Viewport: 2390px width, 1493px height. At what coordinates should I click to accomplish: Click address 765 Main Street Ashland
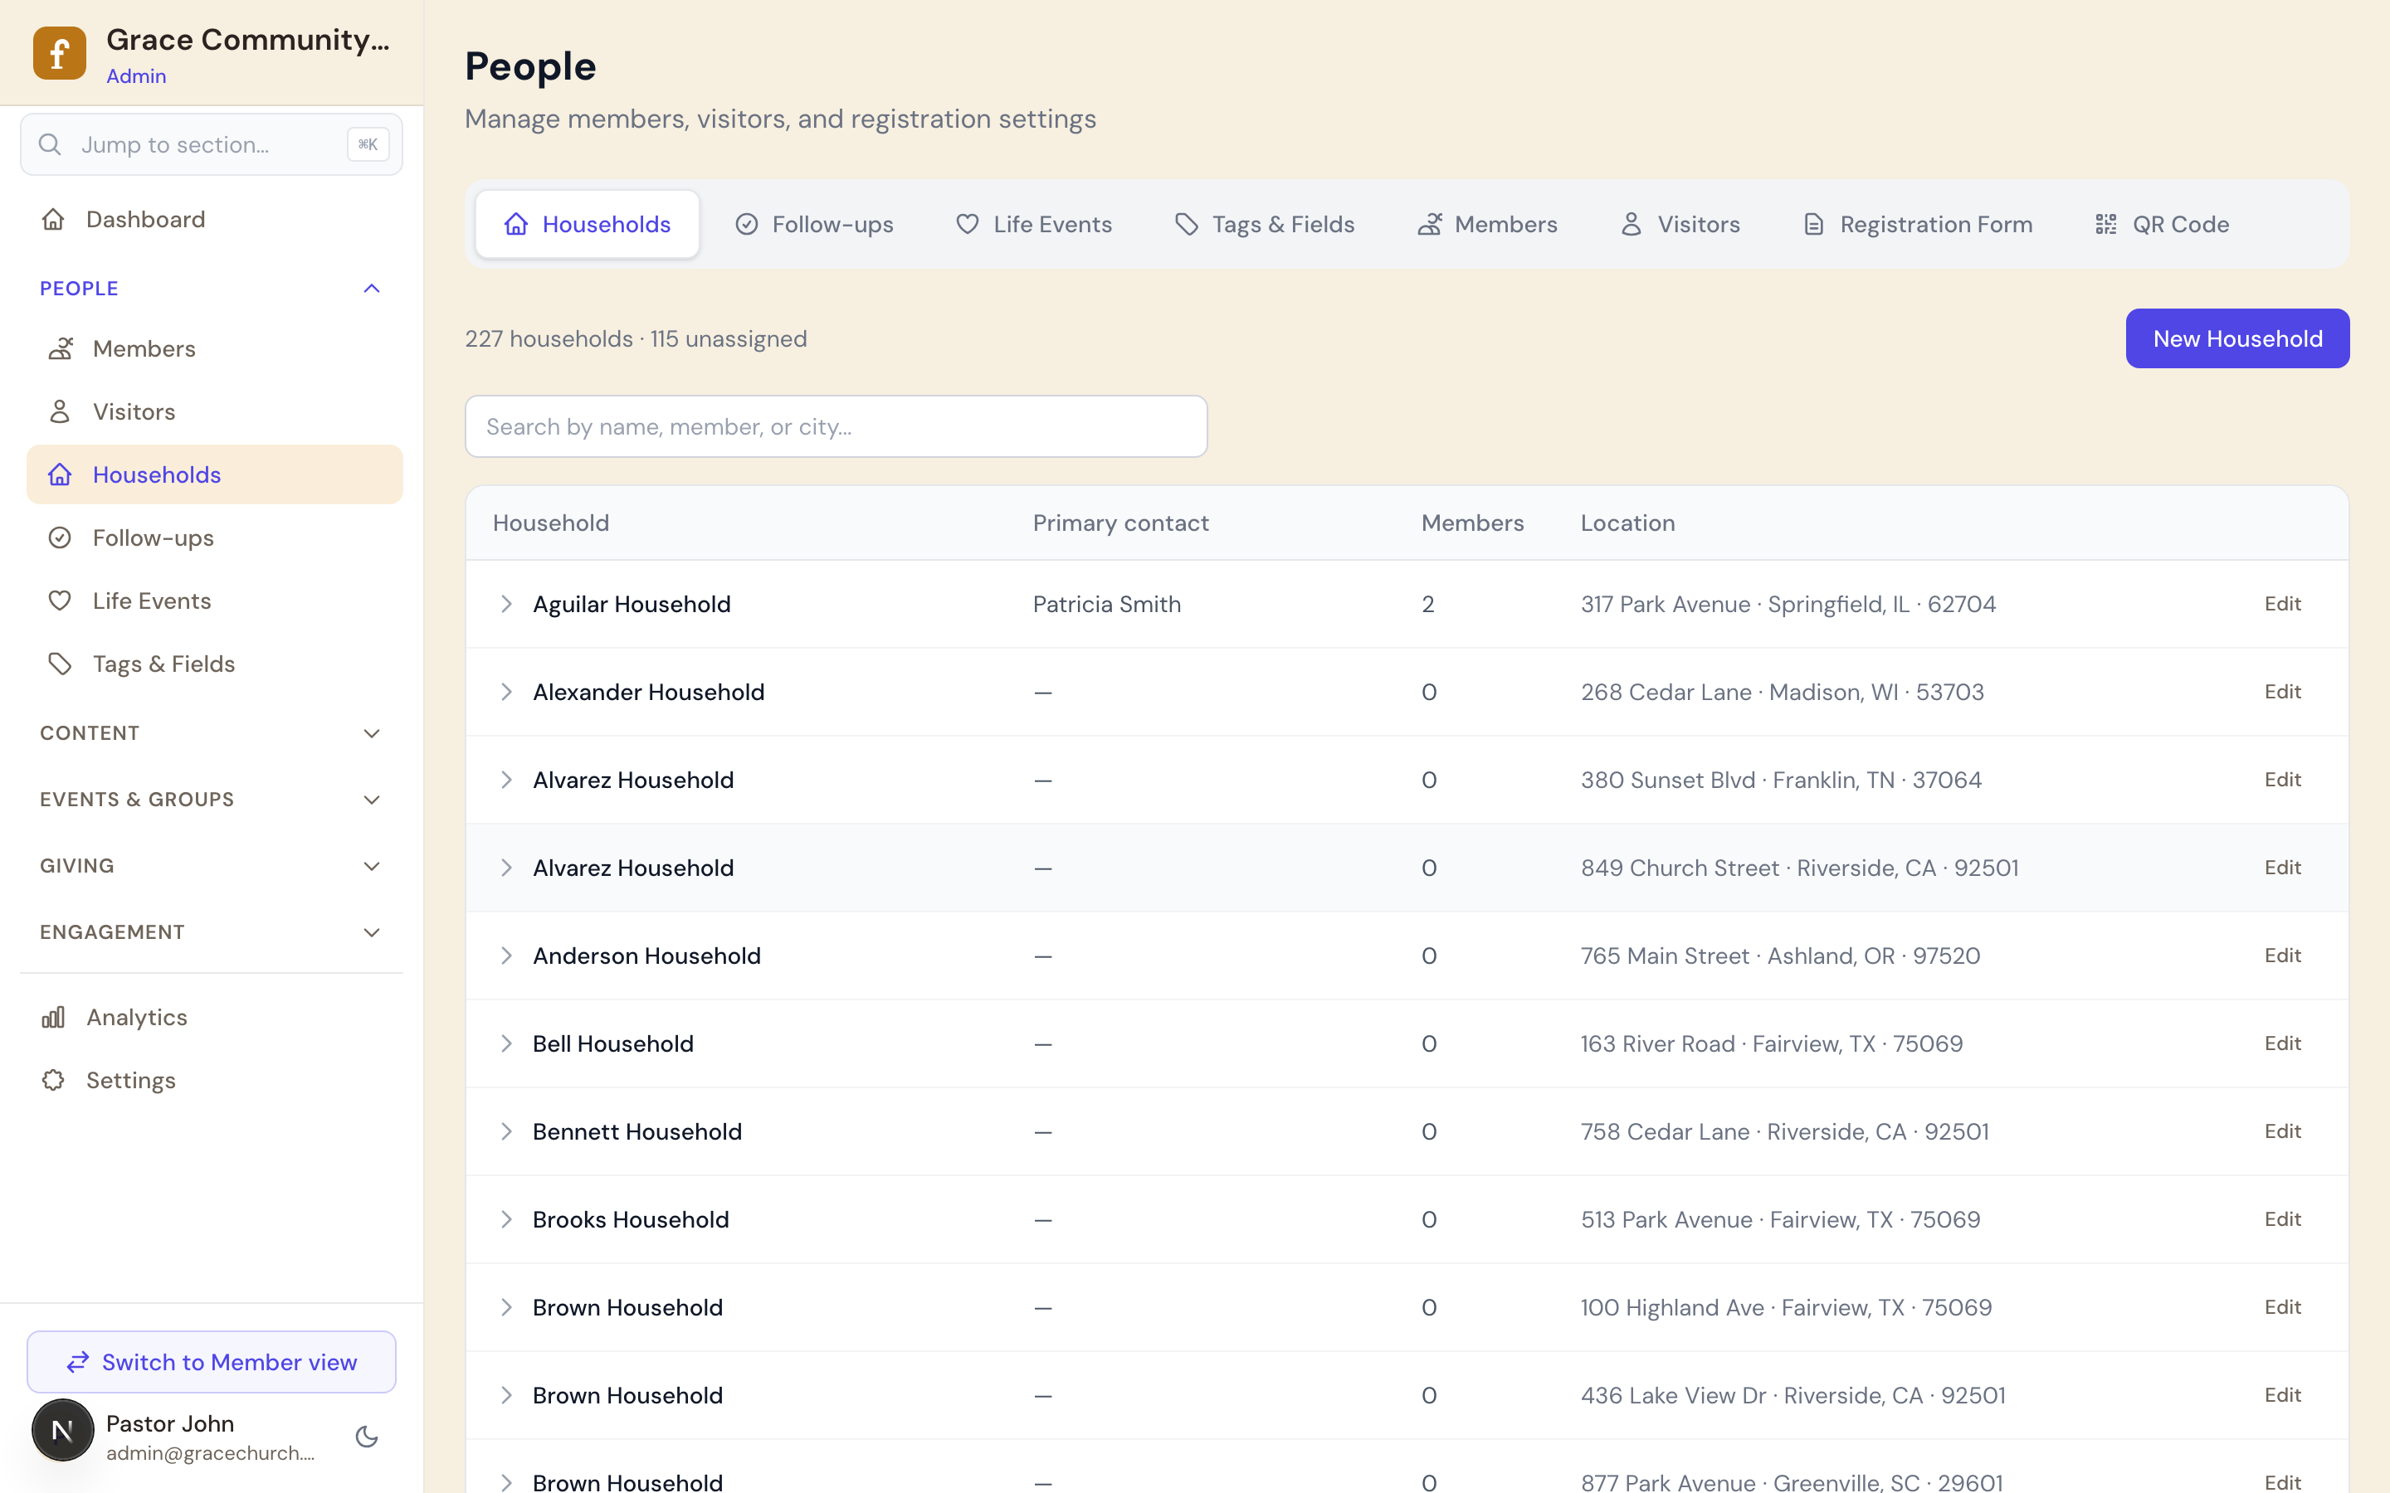pos(1781,956)
